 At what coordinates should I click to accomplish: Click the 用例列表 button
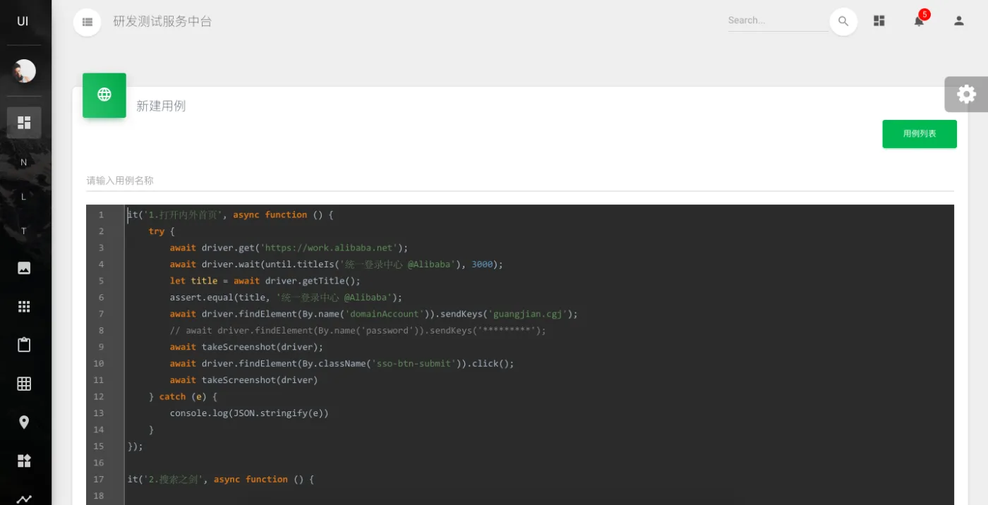click(x=919, y=134)
